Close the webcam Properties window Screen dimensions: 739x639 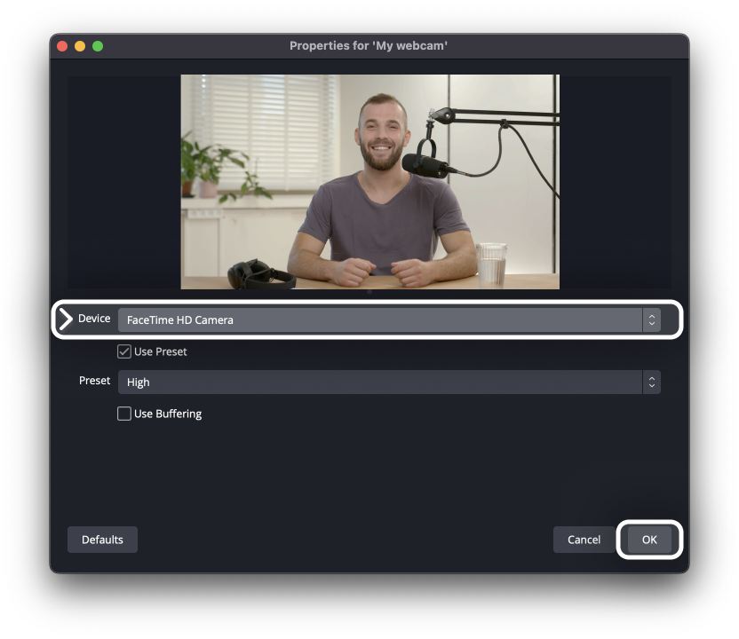tap(62, 46)
